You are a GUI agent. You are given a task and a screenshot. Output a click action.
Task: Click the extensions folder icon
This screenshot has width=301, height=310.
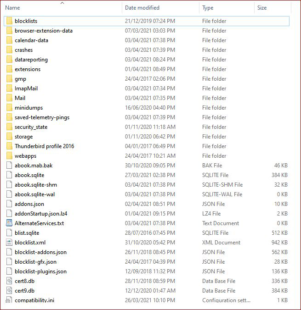pyautogui.click(x=9, y=69)
